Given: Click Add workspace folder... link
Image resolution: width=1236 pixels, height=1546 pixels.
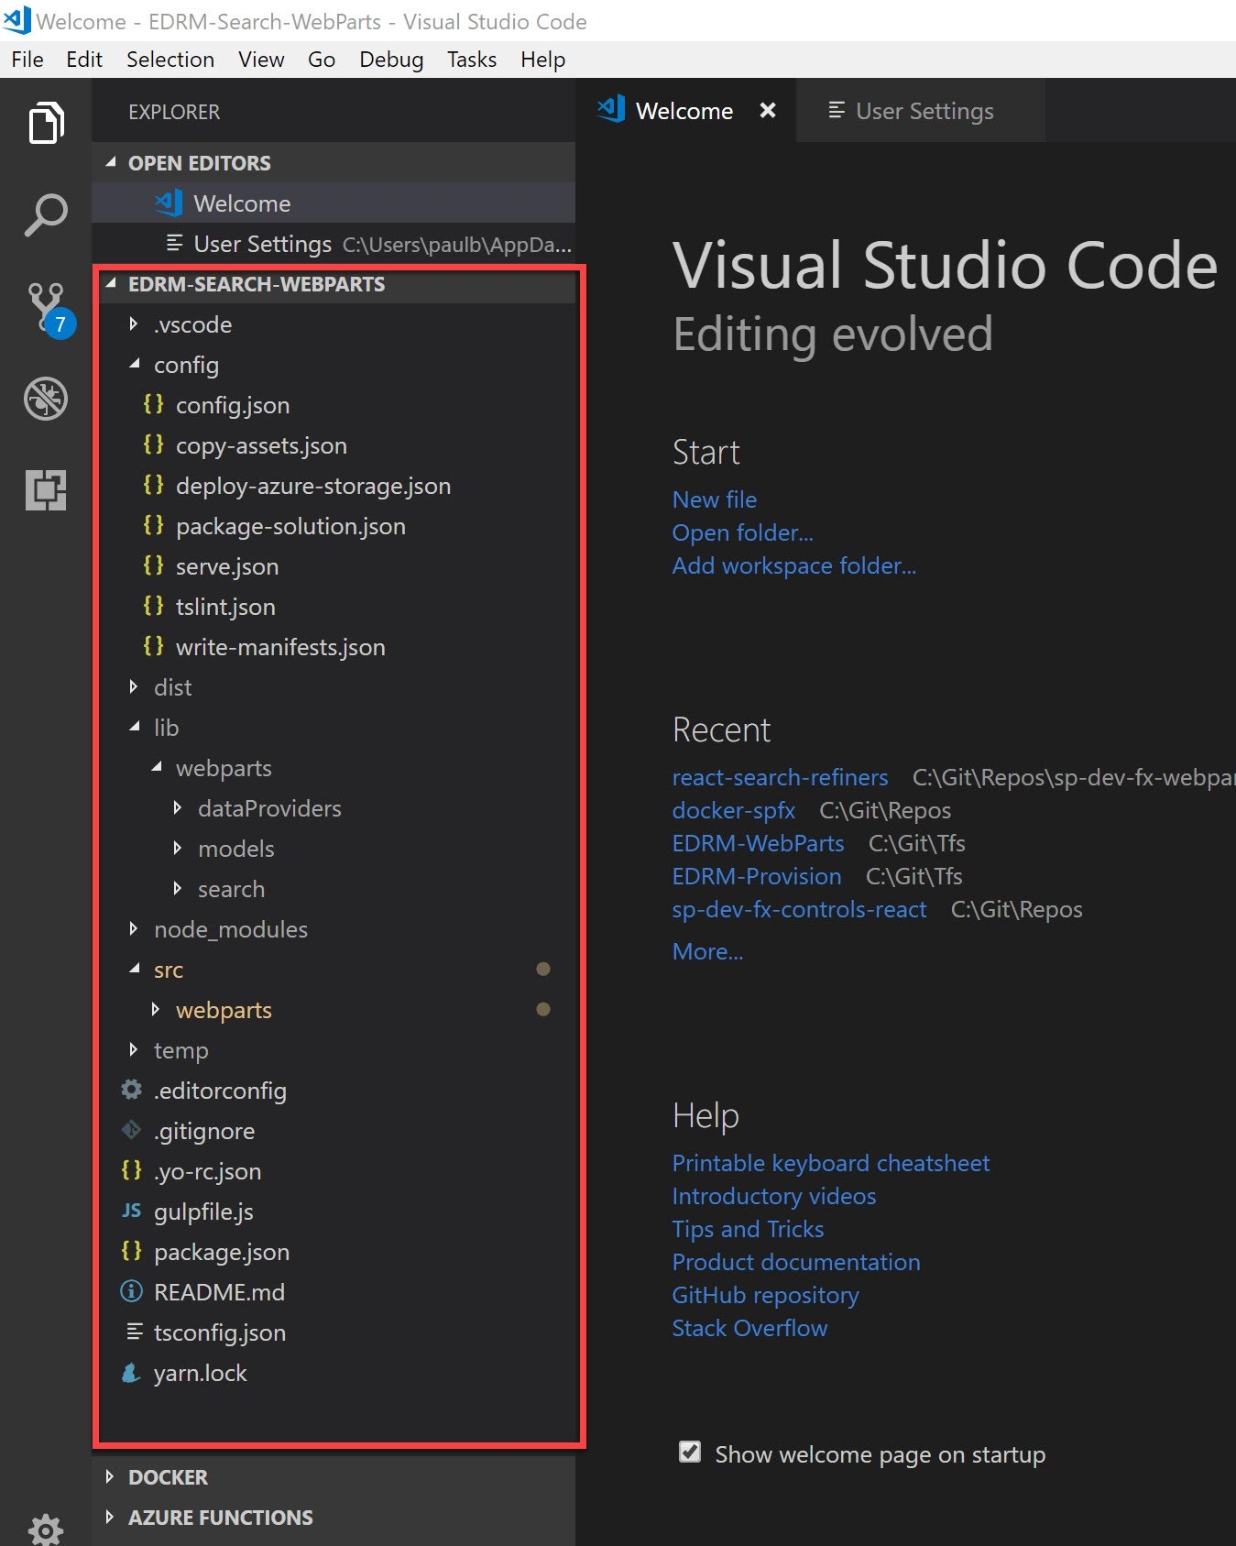Looking at the screenshot, I should pyautogui.click(x=794, y=565).
